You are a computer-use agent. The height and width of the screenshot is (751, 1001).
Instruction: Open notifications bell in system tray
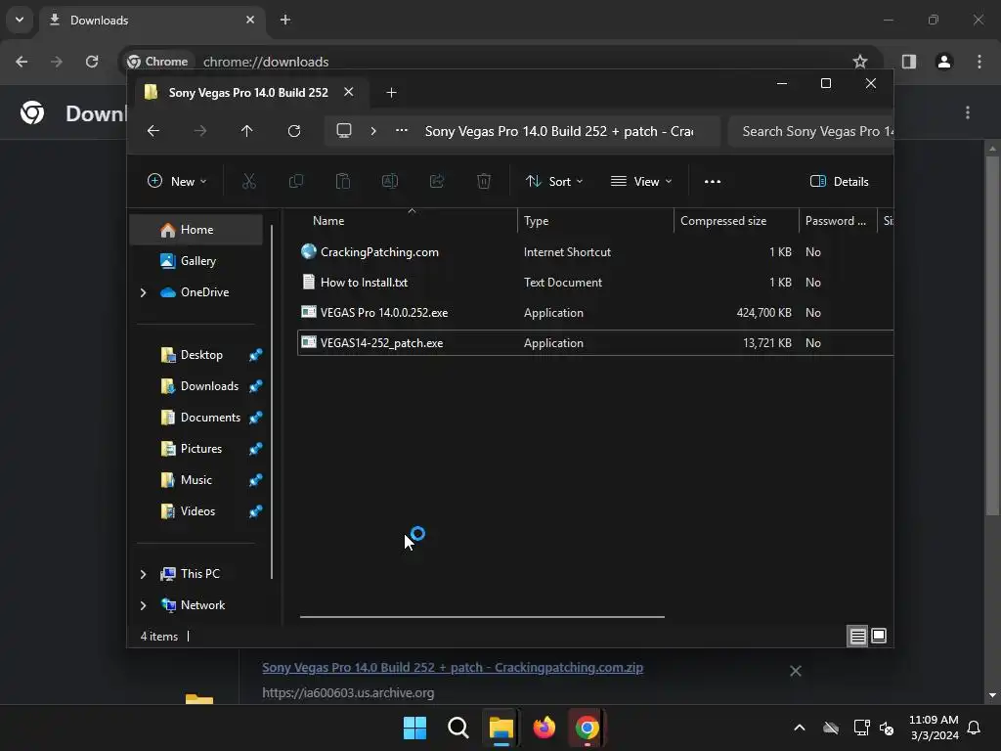(975, 728)
